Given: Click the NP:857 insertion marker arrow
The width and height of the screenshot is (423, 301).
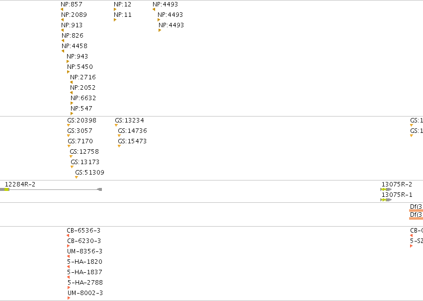Looking at the screenshot, I should point(62,9).
